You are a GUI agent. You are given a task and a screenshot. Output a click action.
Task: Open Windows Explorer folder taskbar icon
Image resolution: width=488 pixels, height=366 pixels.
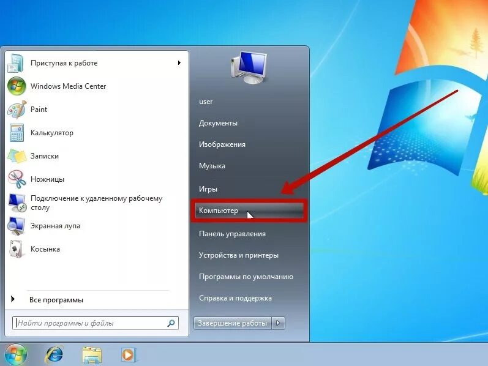click(x=92, y=355)
